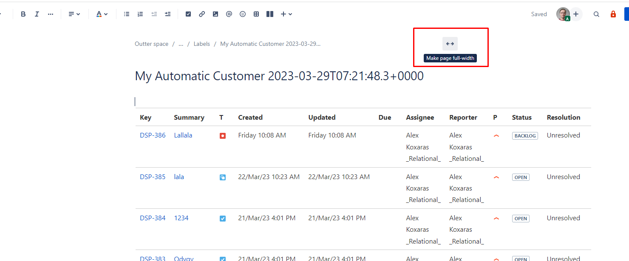Insert a table into the page

[x=256, y=14]
